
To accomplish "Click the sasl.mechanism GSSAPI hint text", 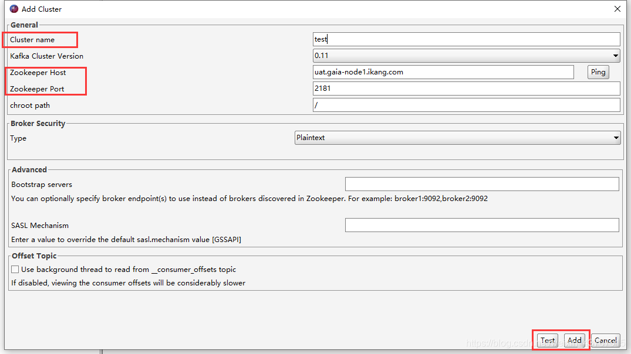I will click(x=126, y=240).
